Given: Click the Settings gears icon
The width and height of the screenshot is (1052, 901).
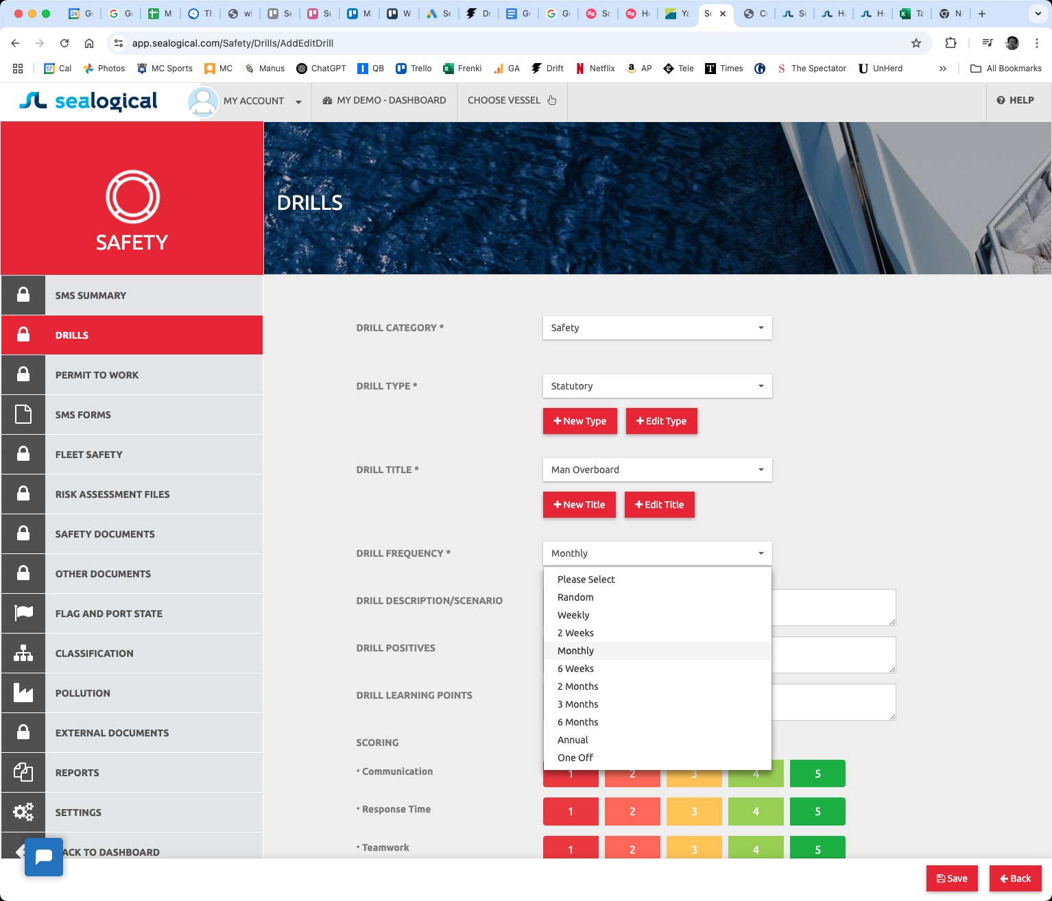Looking at the screenshot, I should pyautogui.click(x=23, y=812).
